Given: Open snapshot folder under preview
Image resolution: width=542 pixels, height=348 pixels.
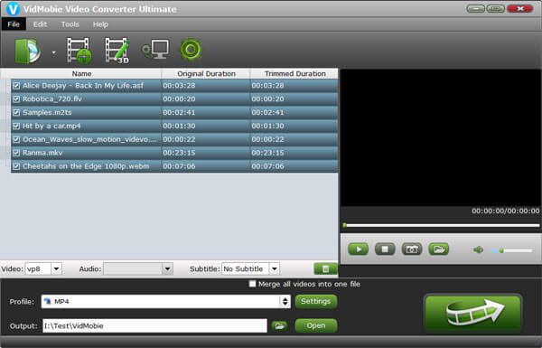Looking at the screenshot, I should (x=439, y=249).
